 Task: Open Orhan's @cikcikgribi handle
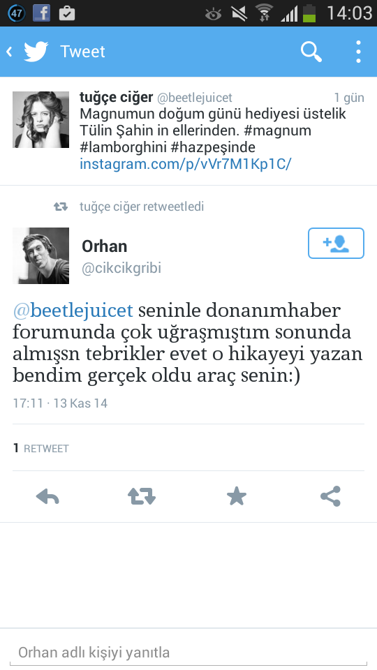pyautogui.click(x=121, y=268)
